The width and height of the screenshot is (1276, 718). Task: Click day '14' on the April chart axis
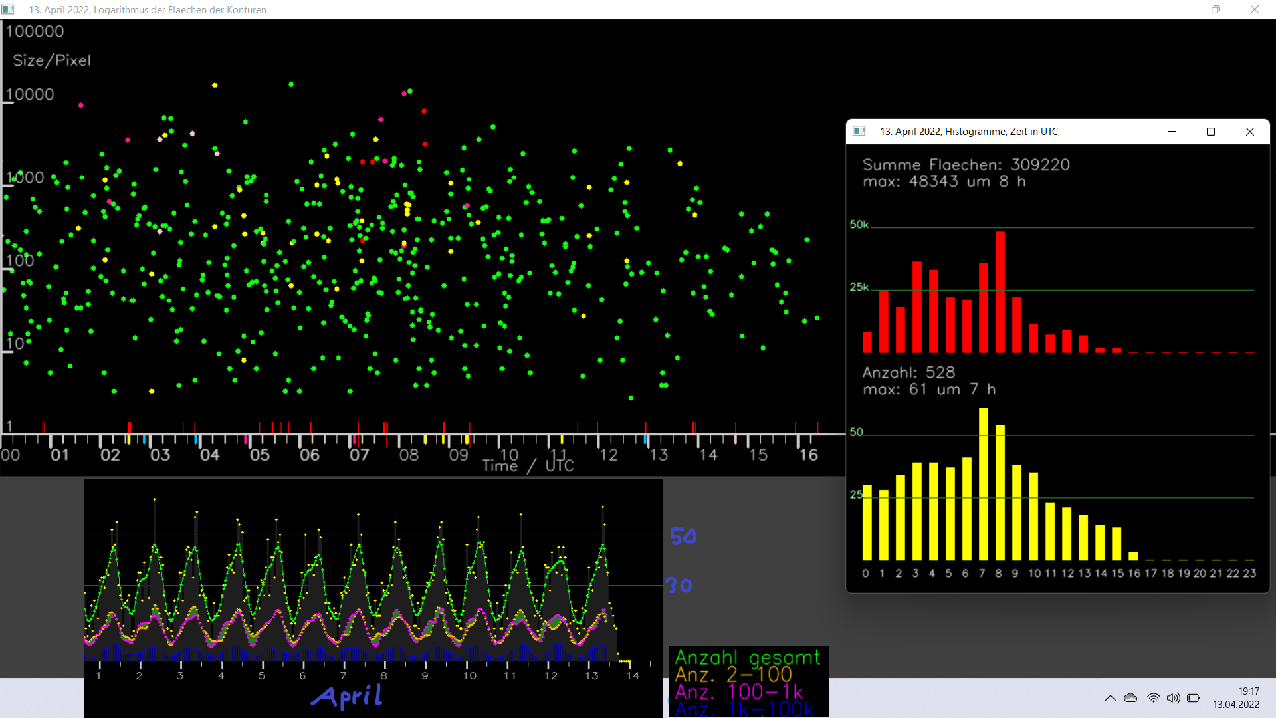(633, 675)
